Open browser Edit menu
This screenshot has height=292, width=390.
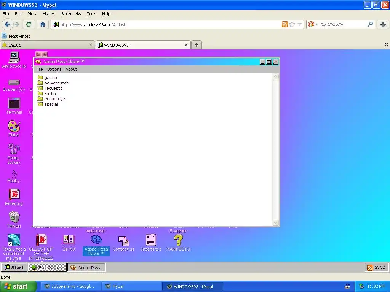pyautogui.click(x=18, y=14)
